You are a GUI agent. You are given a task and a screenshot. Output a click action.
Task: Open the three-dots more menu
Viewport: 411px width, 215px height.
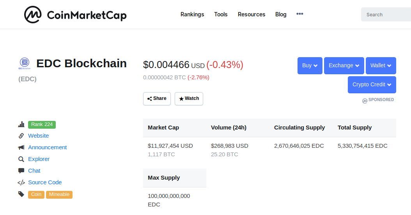coord(299,14)
